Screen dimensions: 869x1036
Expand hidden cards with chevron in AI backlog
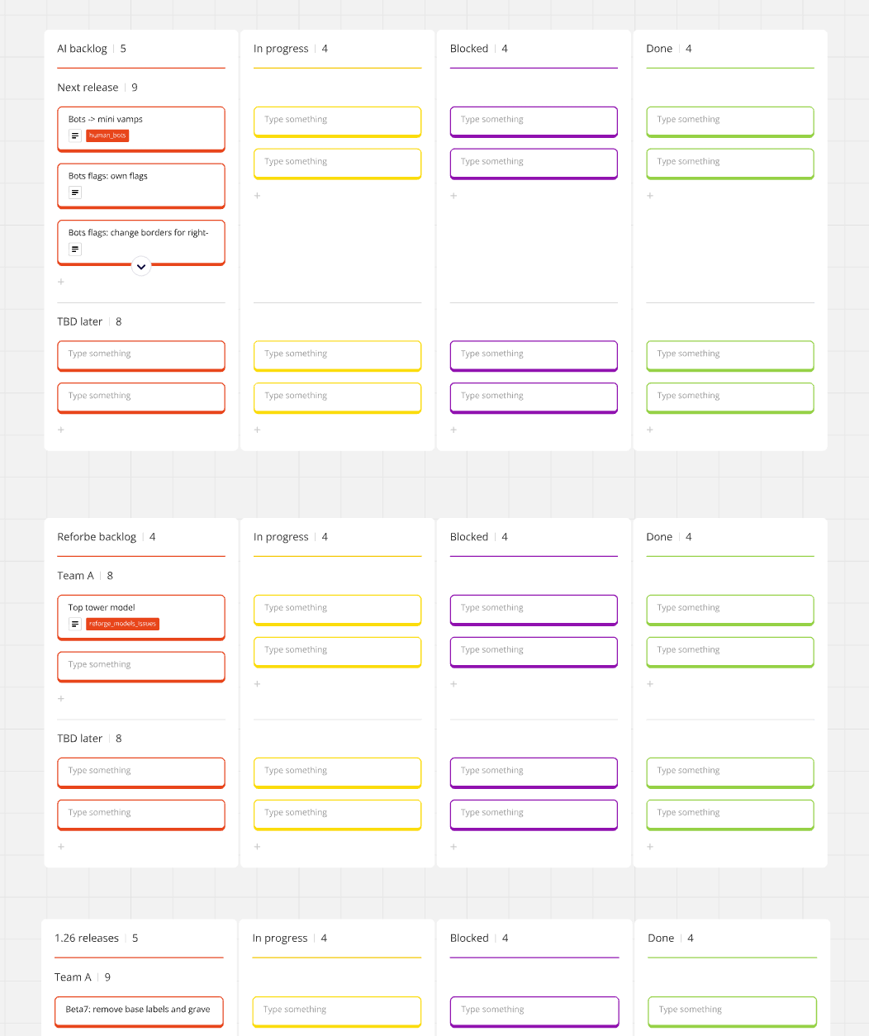click(141, 266)
